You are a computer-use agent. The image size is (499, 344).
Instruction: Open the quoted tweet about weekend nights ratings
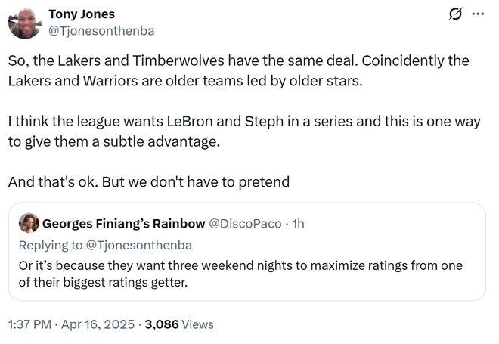click(x=247, y=252)
